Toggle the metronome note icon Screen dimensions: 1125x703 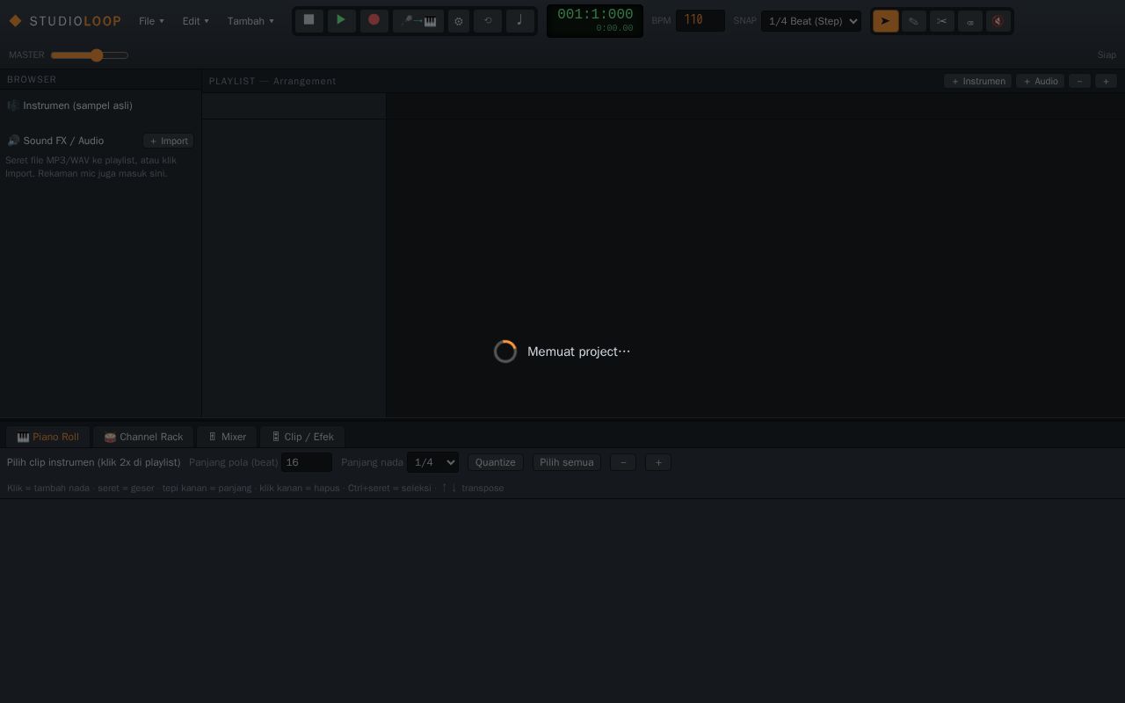pyautogui.click(x=519, y=21)
